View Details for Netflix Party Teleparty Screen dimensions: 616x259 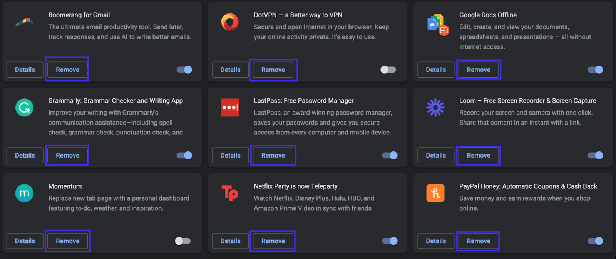click(230, 241)
